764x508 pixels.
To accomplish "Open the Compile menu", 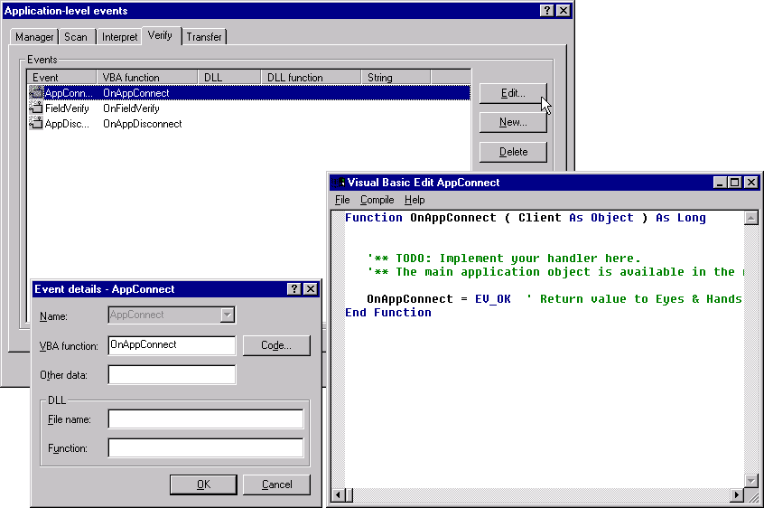I will [377, 200].
